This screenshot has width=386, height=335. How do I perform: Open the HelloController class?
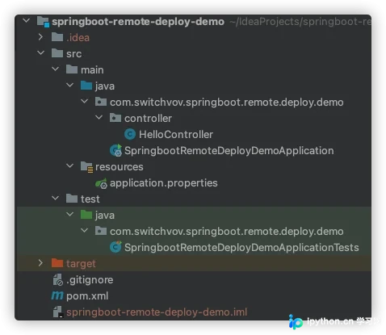click(176, 135)
